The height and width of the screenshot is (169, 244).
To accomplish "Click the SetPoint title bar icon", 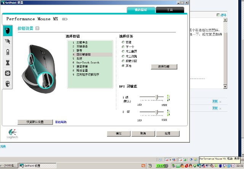I will 3,3.
